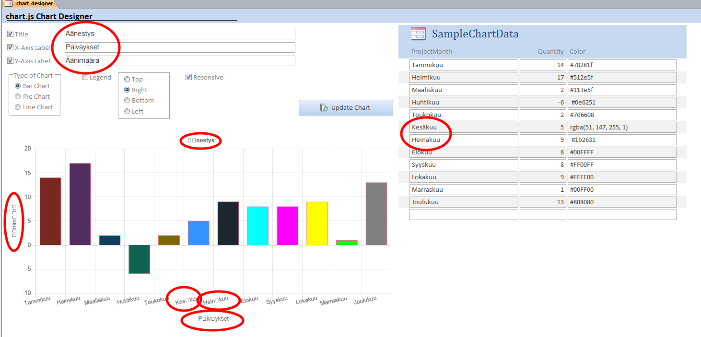The image size is (701, 337).
Task: Click the Huhtikuu month cell
Action: pos(464,102)
